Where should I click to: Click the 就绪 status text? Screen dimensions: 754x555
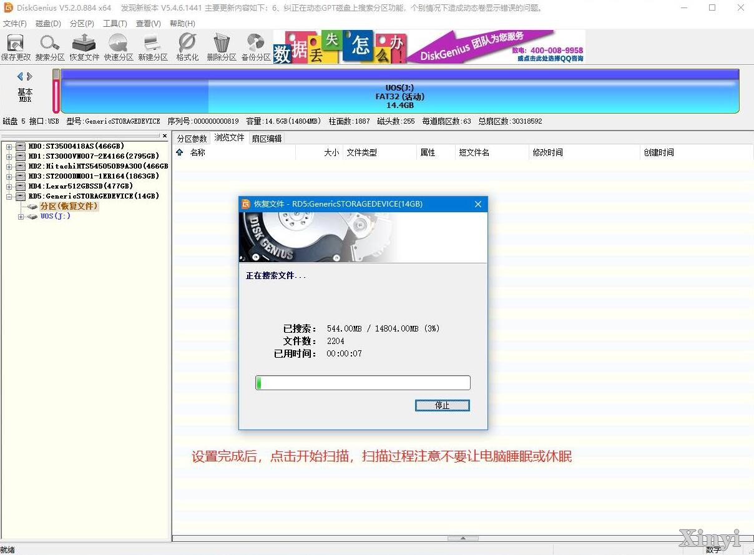tap(7, 550)
